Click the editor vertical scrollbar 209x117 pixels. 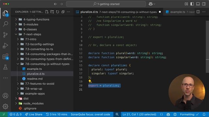click(x=207, y=46)
